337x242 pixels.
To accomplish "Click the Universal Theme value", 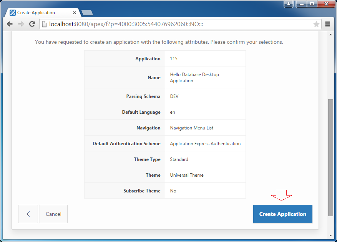I will point(186,175).
